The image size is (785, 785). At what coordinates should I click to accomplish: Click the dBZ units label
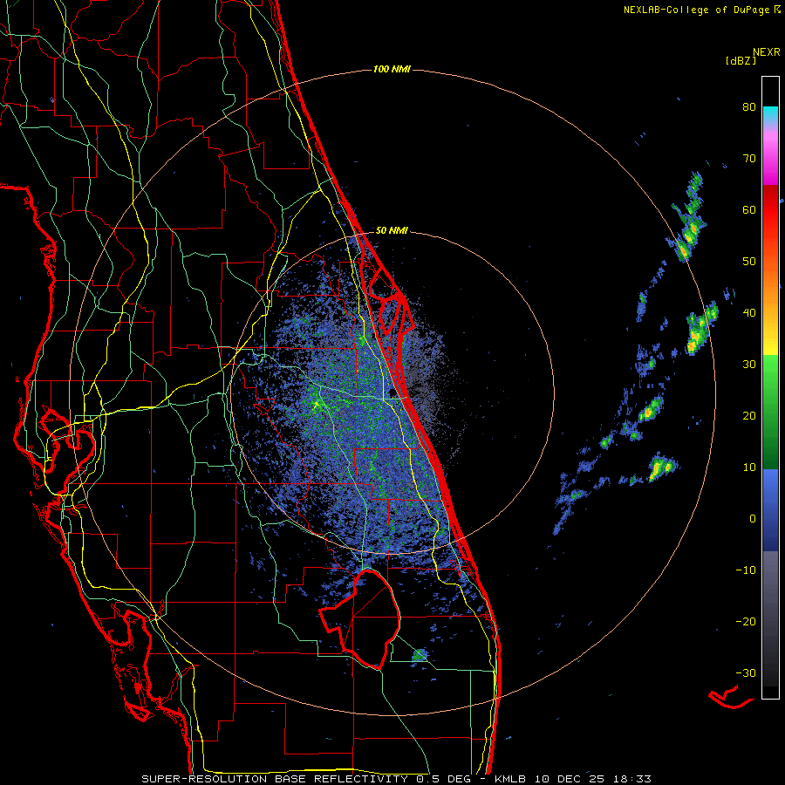pos(741,60)
